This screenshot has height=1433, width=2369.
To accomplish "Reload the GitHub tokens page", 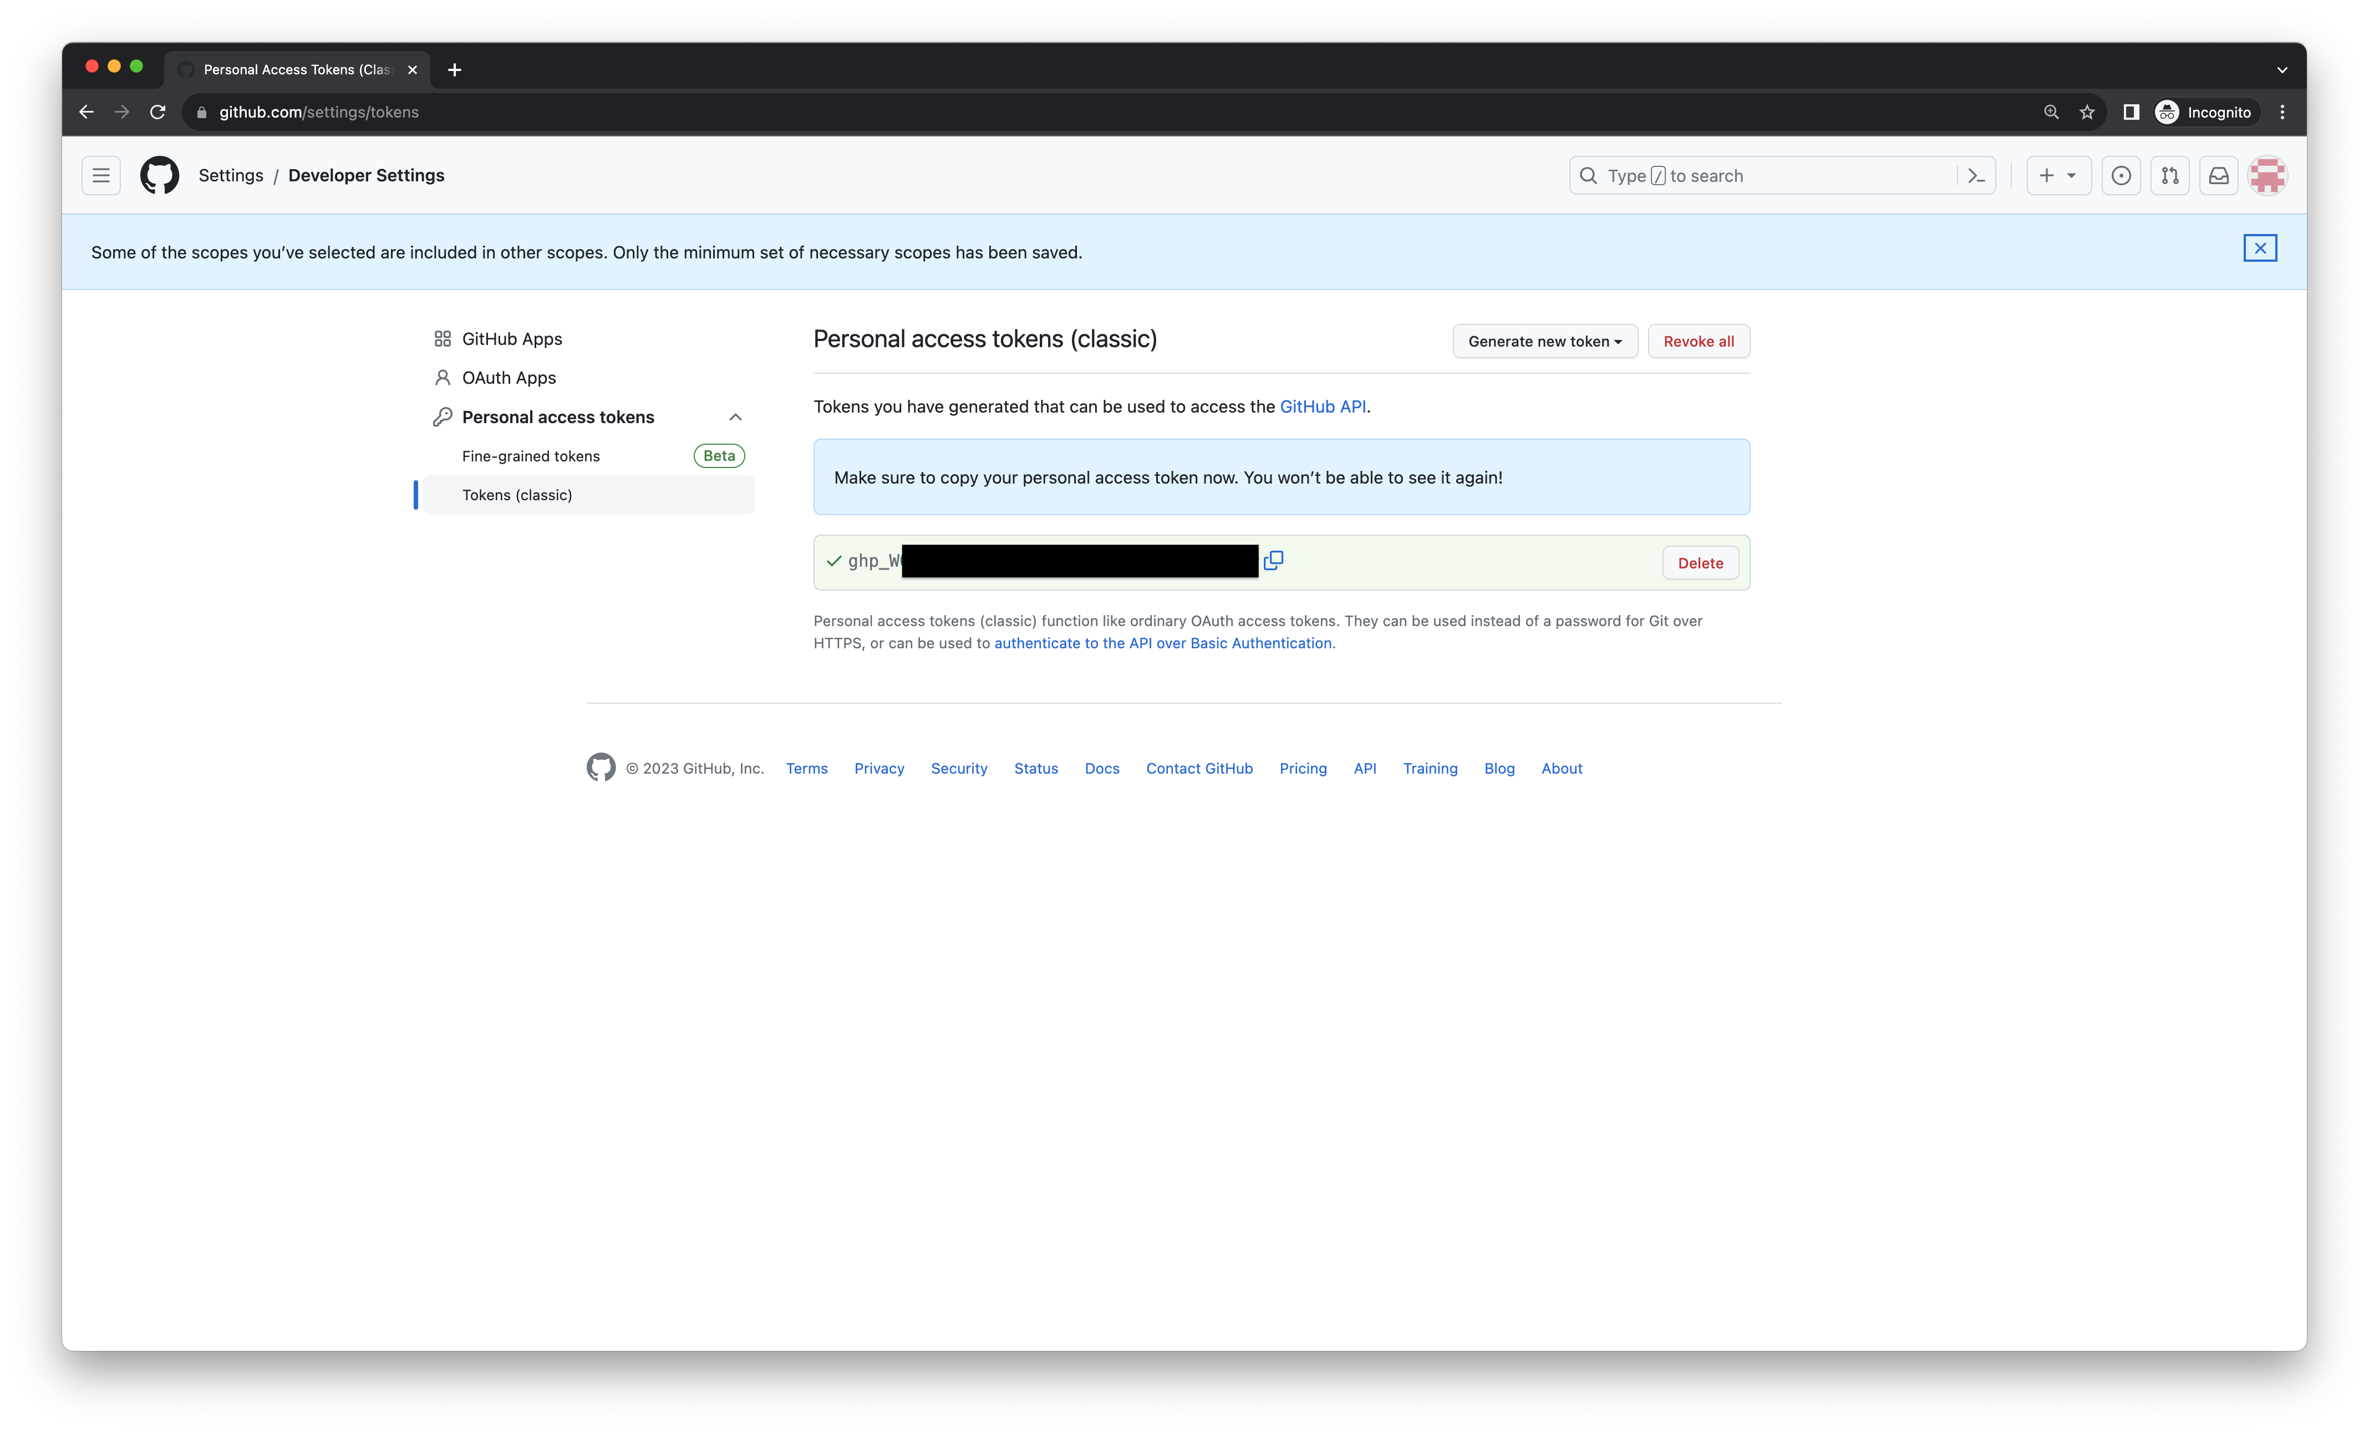I will tap(157, 111).
